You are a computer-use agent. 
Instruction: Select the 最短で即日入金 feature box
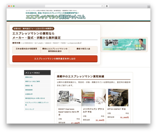83,50
